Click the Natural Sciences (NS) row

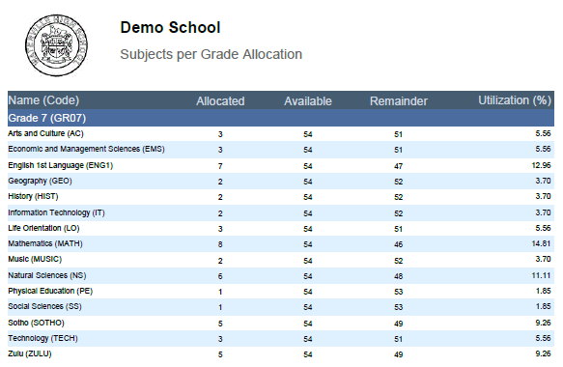point(281,276)
